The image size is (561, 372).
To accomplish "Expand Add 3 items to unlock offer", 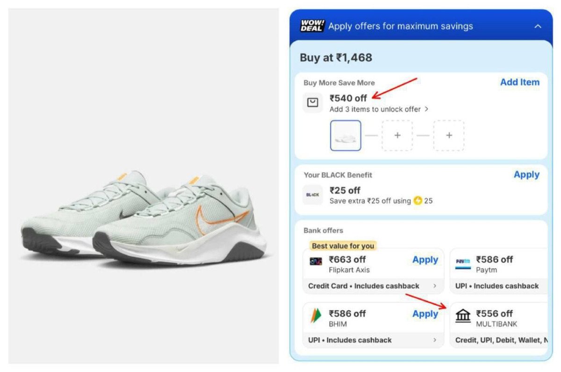I will (x=379, y=109).
